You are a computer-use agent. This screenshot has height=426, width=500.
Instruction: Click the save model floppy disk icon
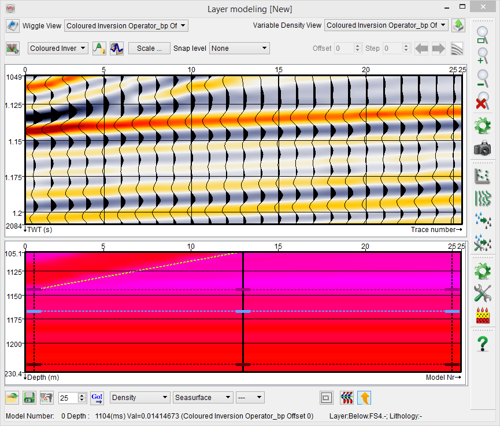tap(29, 398)
